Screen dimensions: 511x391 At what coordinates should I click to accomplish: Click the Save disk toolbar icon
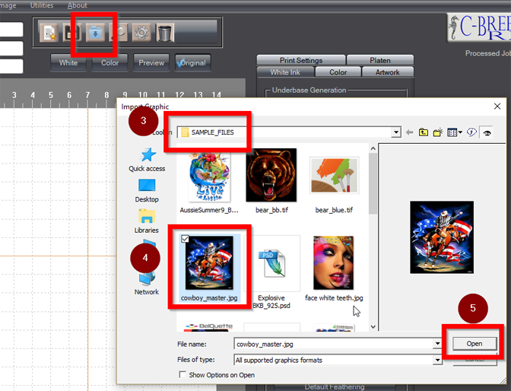click(x=71, y=33)
